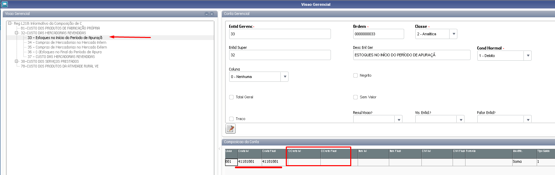Click the Identific. cell showing Soma
Viewport: 555px width, 175px height.
(525, 162)
